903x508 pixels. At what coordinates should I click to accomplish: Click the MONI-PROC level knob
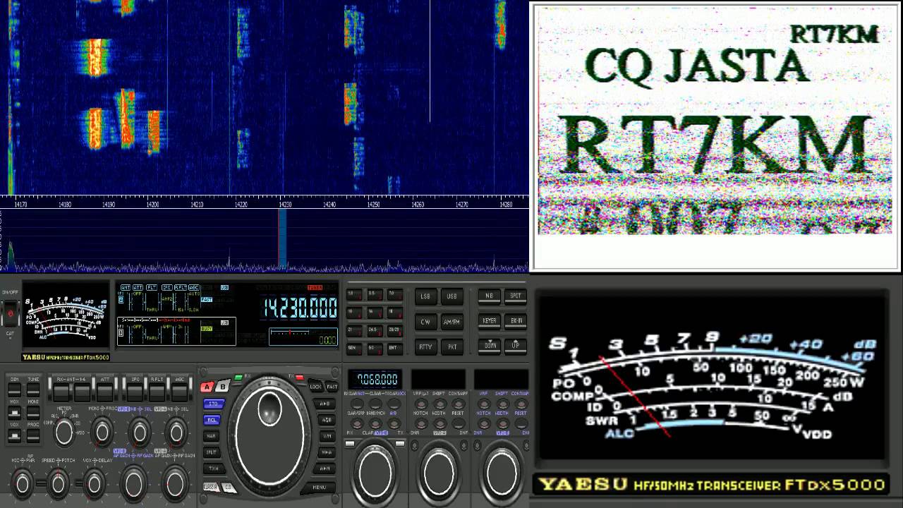click(102, 432)
